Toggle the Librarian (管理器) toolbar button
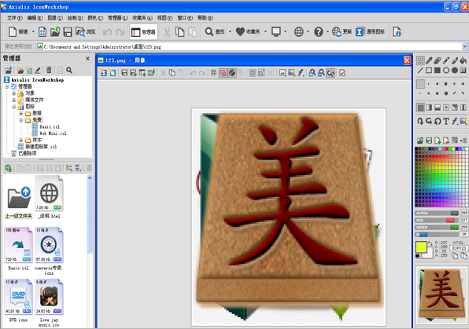This screenshot has width=469, height=329. [x=143, y=32]
